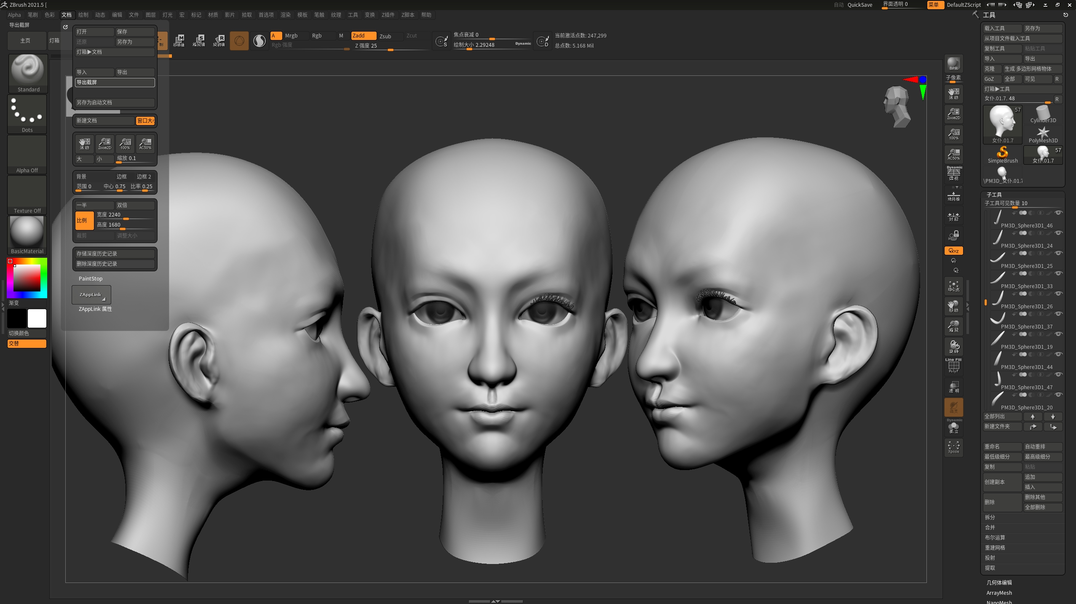Expand the 重建网格 (Remesh) section
Viewport: 1076px width, 604px height.
[x=995, y=548]
